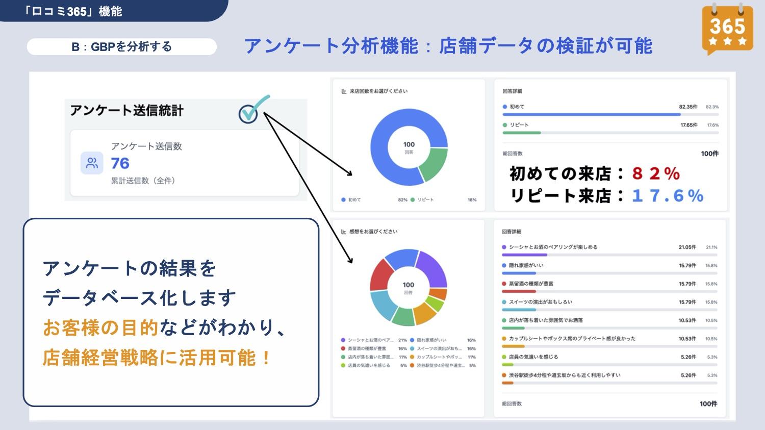Click the teal checkmark beside アンケート送信統計

tap(252, 110)
